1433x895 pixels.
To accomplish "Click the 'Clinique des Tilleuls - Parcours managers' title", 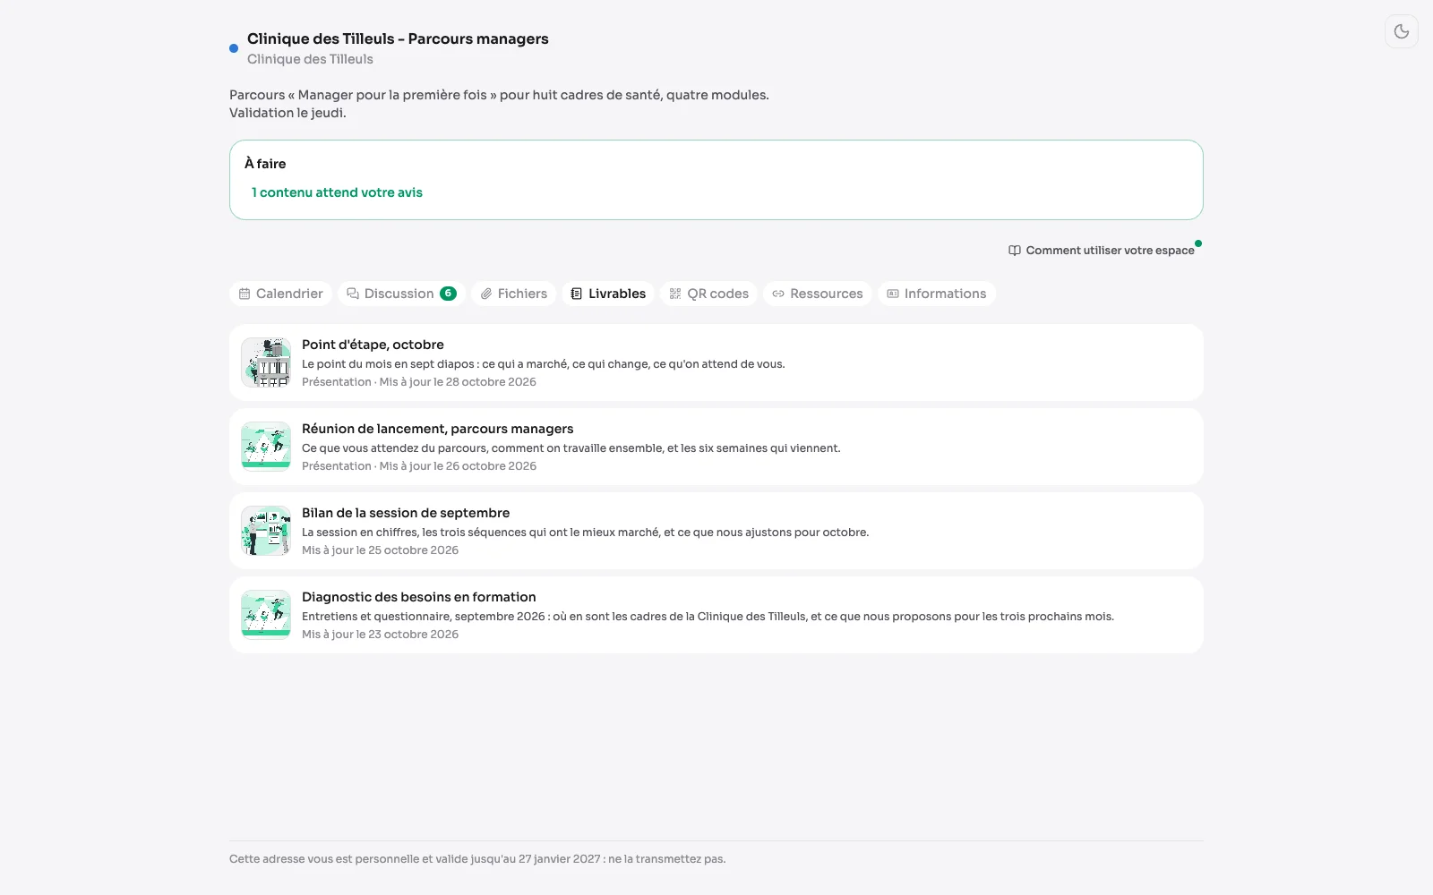I will [x=398, y=38].
